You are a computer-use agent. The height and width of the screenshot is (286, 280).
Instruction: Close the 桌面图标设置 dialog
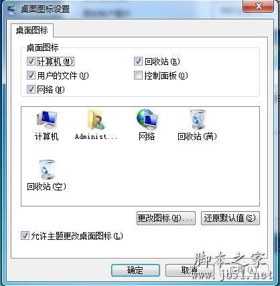(259, 6)
